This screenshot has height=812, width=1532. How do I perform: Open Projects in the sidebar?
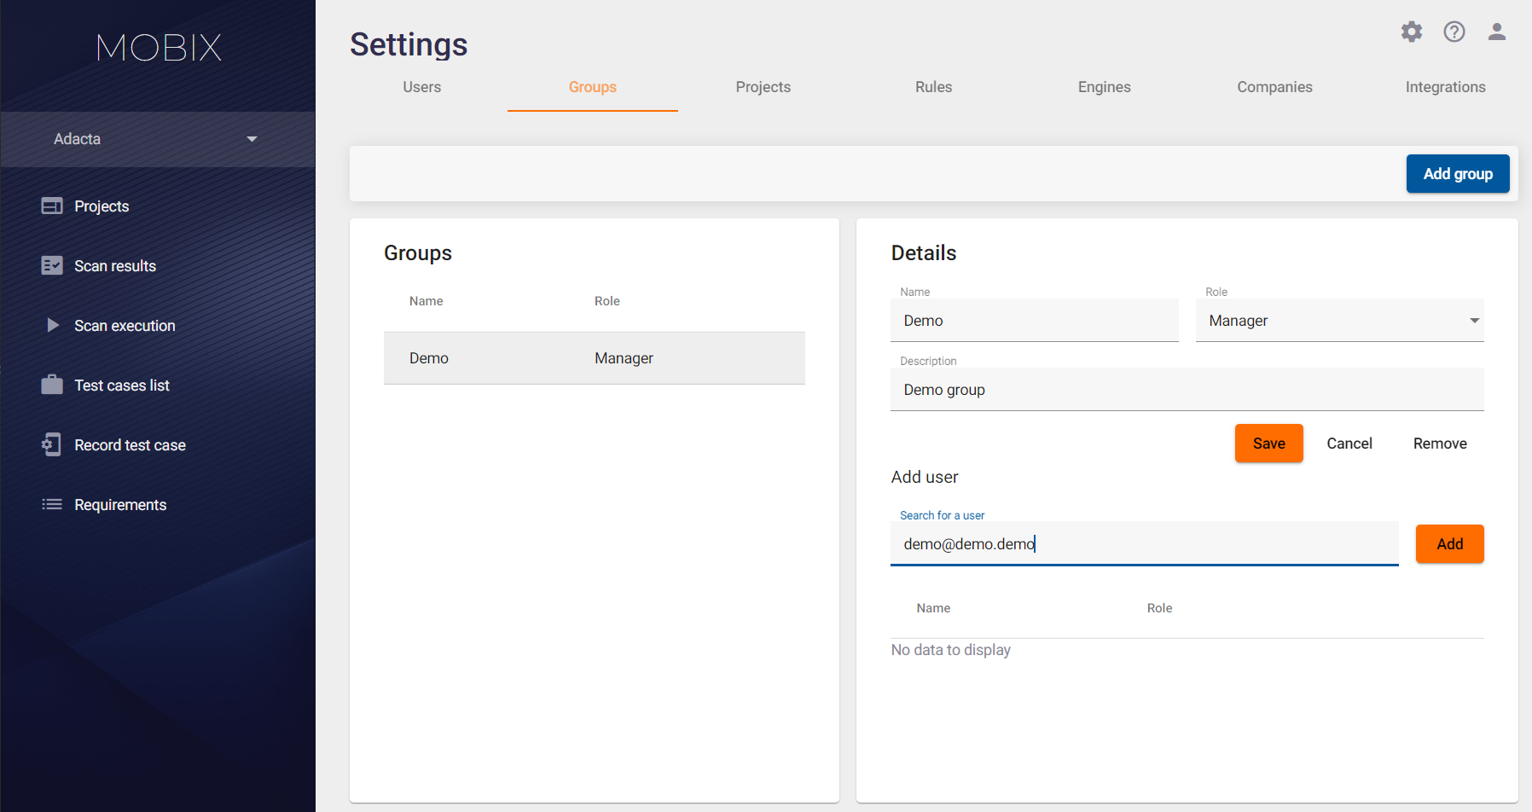(102, 206)
